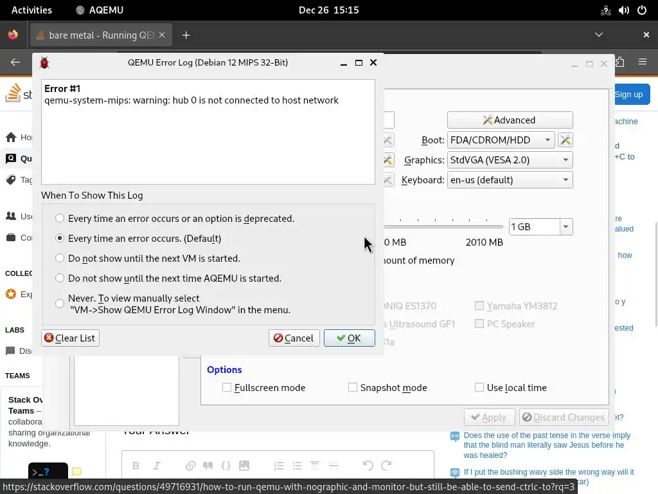This screenshot has height=494, width=658.
Task: Open 'Does the use of the past tense' link
Action: click(x=547, y=445)
